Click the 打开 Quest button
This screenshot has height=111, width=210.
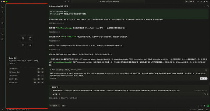pyautogui.click(x=189, y=2)
